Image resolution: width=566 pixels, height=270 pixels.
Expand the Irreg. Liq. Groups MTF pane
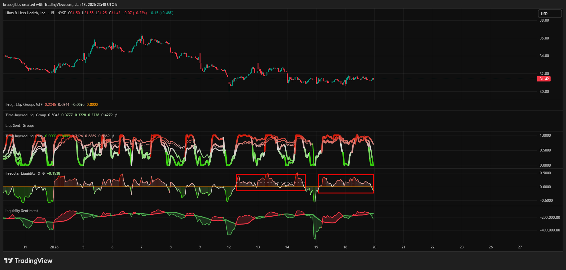(24, 105)
